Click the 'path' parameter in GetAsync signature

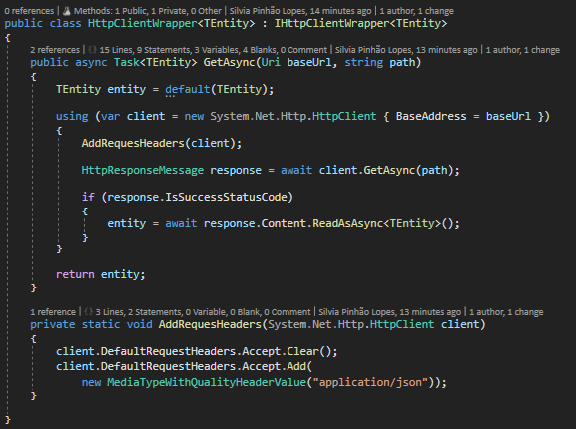[402, 62]
